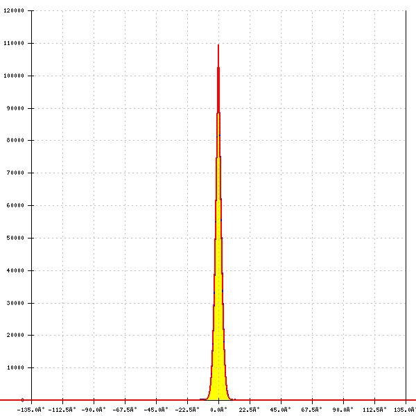The height and width of the screenshot is (416, 416).
Task: Click the 110000 y-axis label
Action: click(14, 43)
